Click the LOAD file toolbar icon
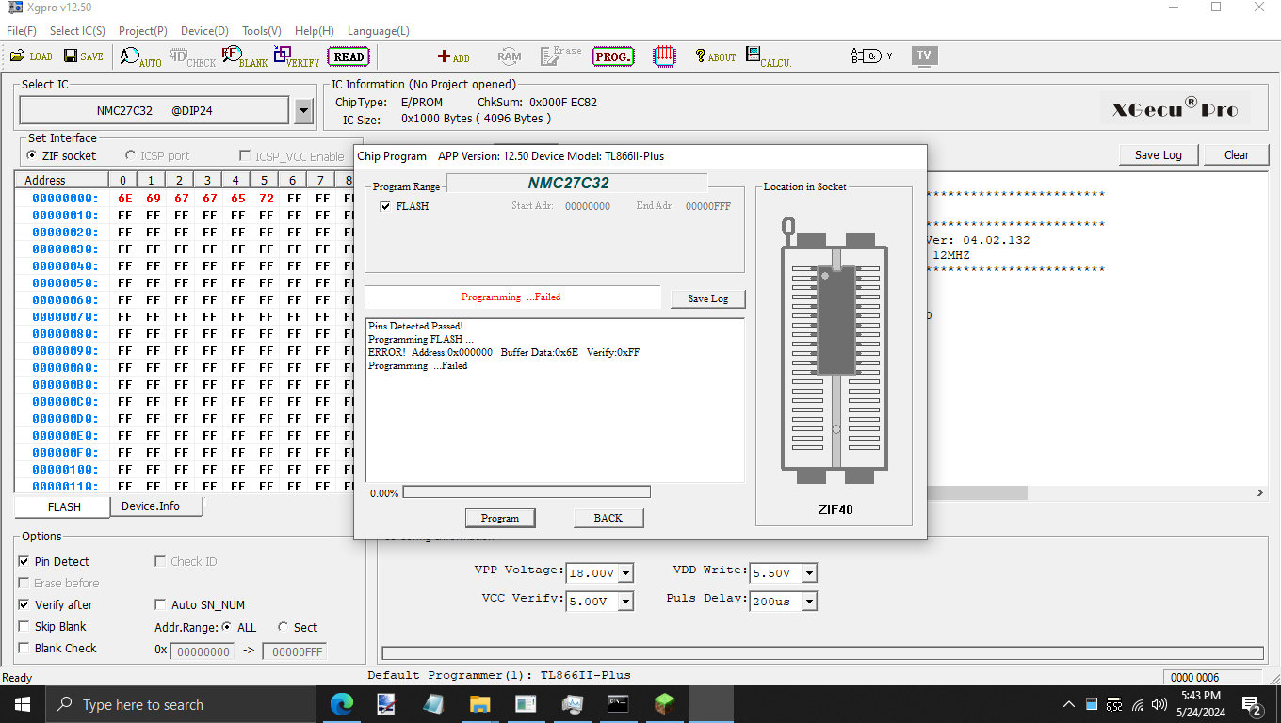Screen dimensions: 1281x723 (x=31, y=56)
